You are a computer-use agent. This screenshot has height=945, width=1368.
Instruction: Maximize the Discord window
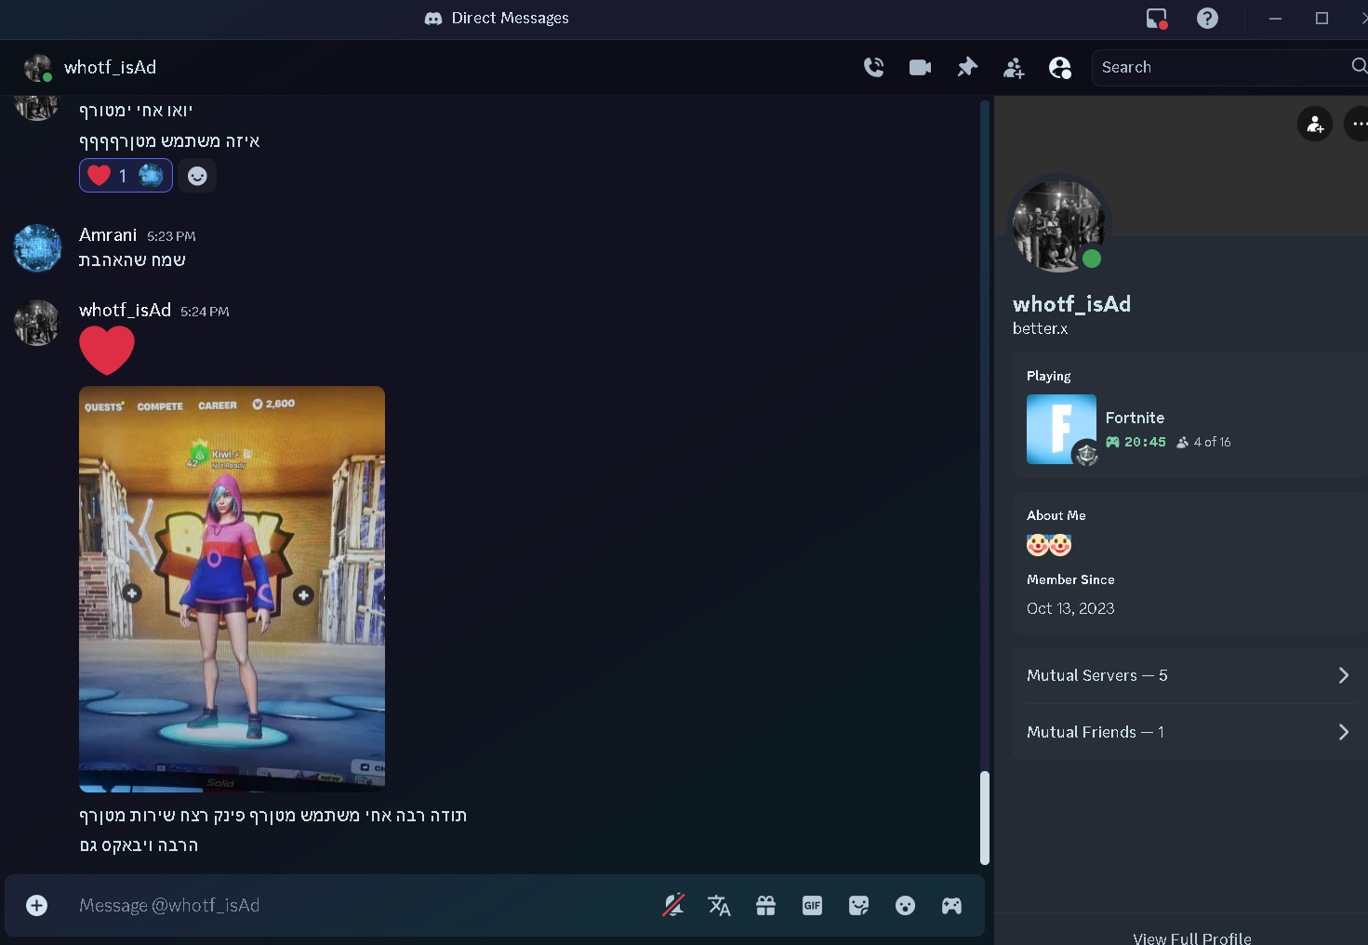[x=1322, y=18]
